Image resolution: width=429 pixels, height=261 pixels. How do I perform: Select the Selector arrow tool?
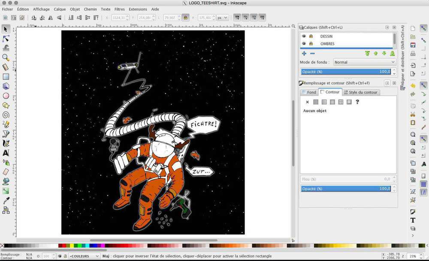tap(6, 29)
